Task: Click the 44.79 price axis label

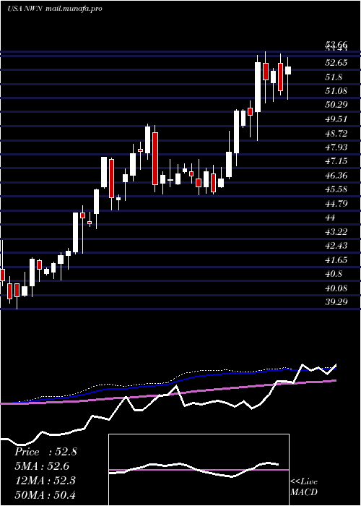Action: (x=336, y=203)
